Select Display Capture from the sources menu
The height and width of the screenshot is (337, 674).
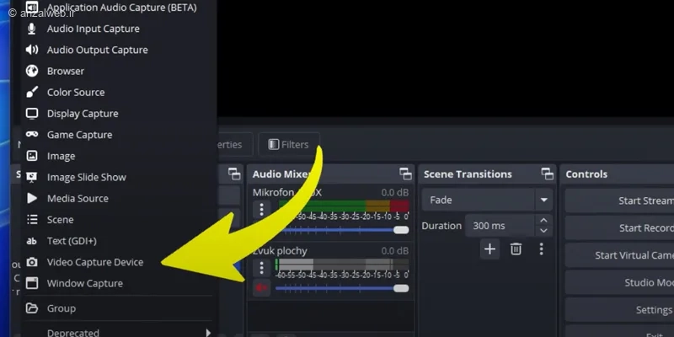[82, 114]
